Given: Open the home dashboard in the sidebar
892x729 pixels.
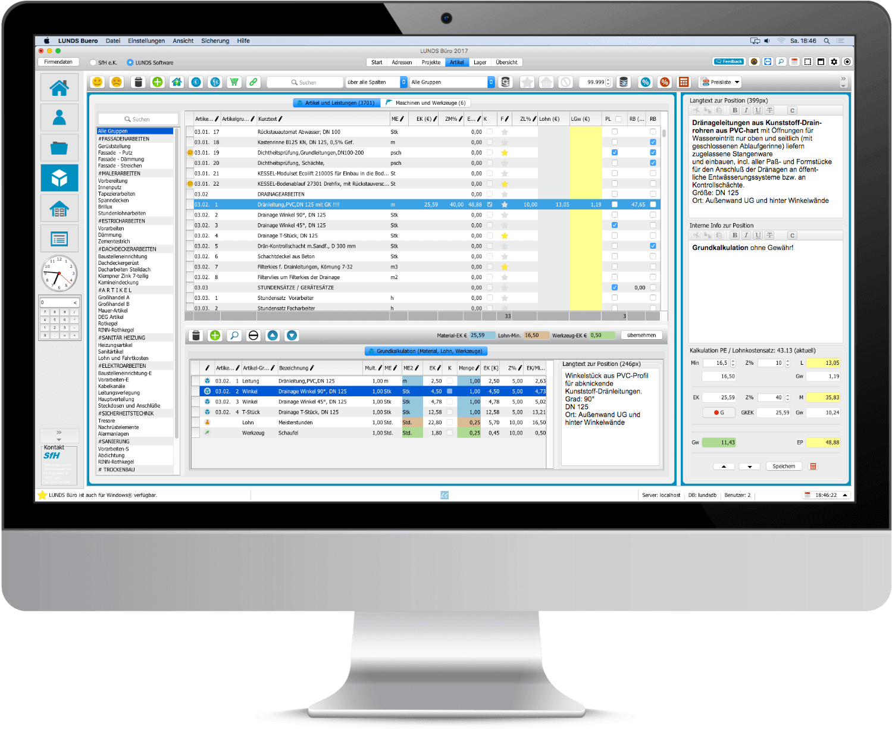Looking at the screenshot, I should pyautogui.click(x=59, y=87).
